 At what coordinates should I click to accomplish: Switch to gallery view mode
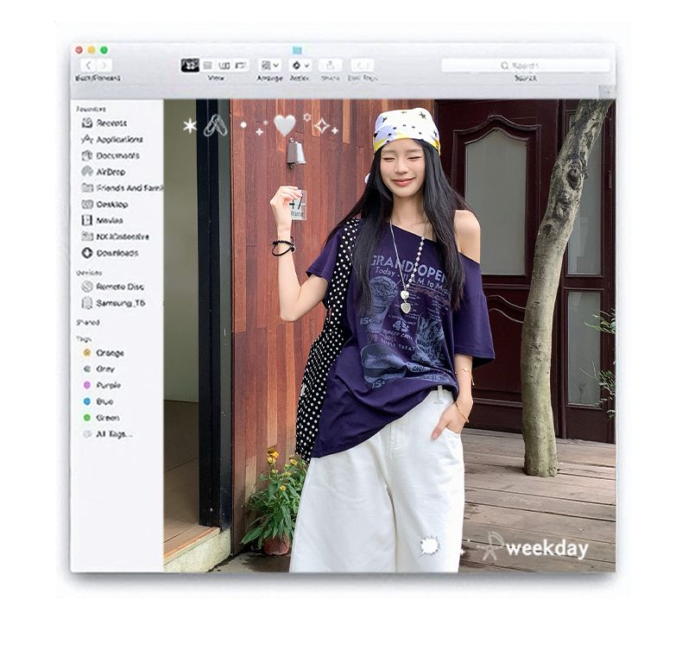[241, 66]
